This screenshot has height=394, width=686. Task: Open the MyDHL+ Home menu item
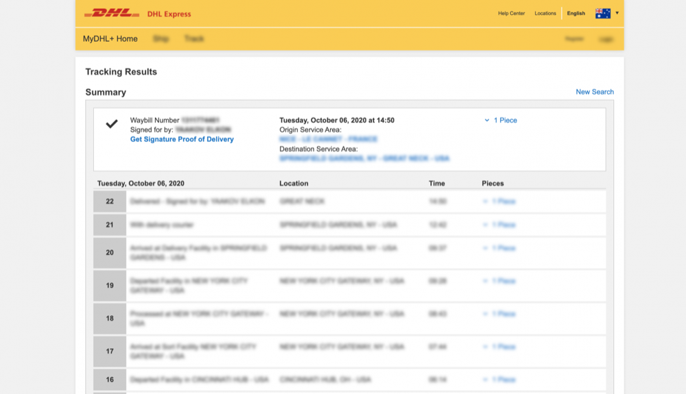110,39
